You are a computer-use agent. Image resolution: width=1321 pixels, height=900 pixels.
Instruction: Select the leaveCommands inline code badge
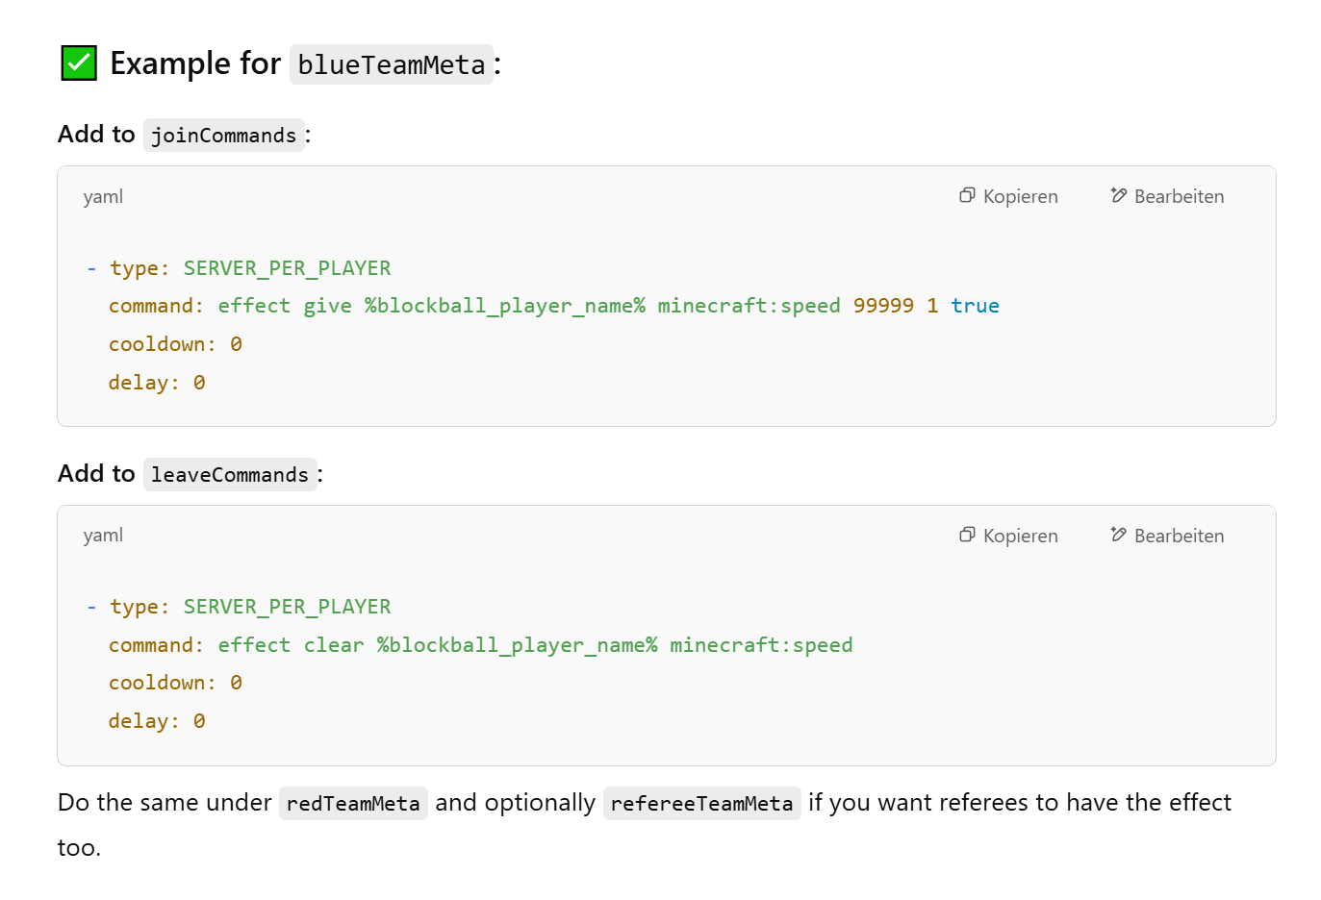(x=230, y=474)
